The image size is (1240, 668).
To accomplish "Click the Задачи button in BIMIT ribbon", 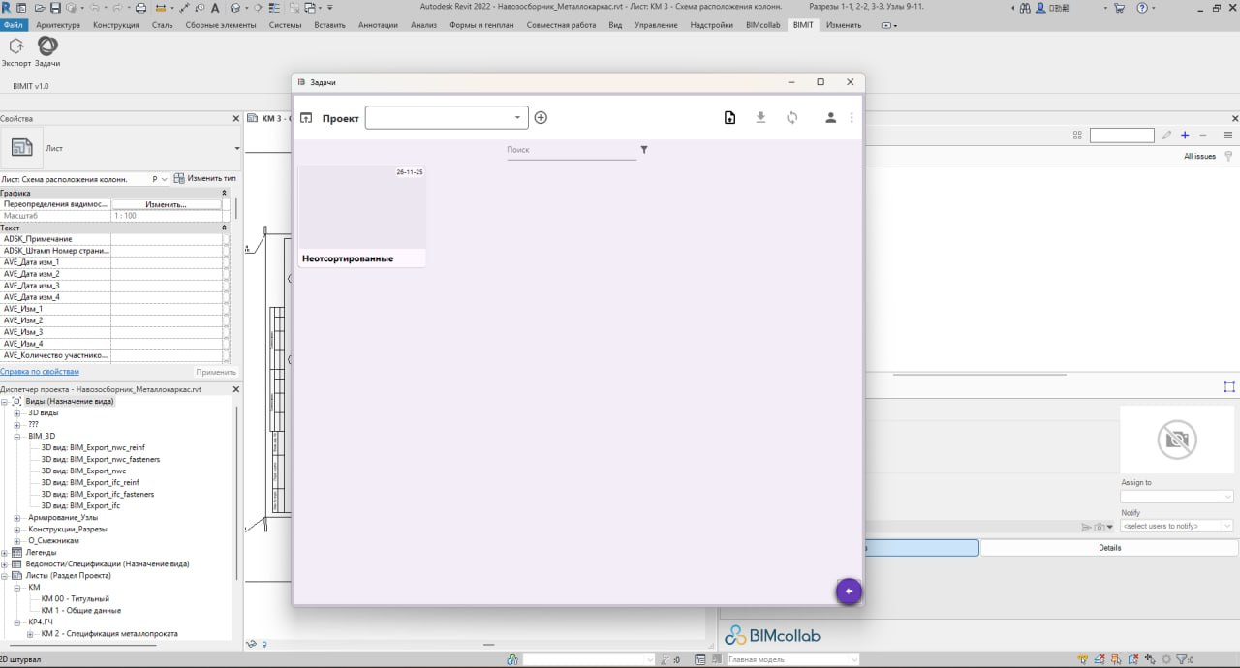I will tap(47, 50).
